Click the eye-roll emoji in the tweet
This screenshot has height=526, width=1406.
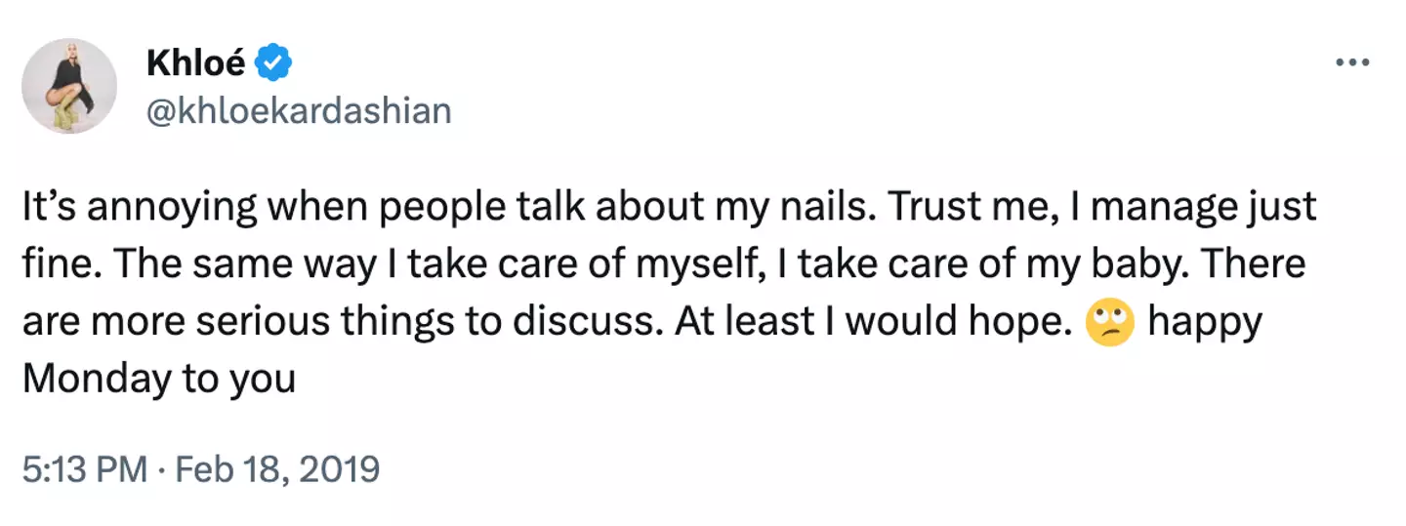[1110, 321]
